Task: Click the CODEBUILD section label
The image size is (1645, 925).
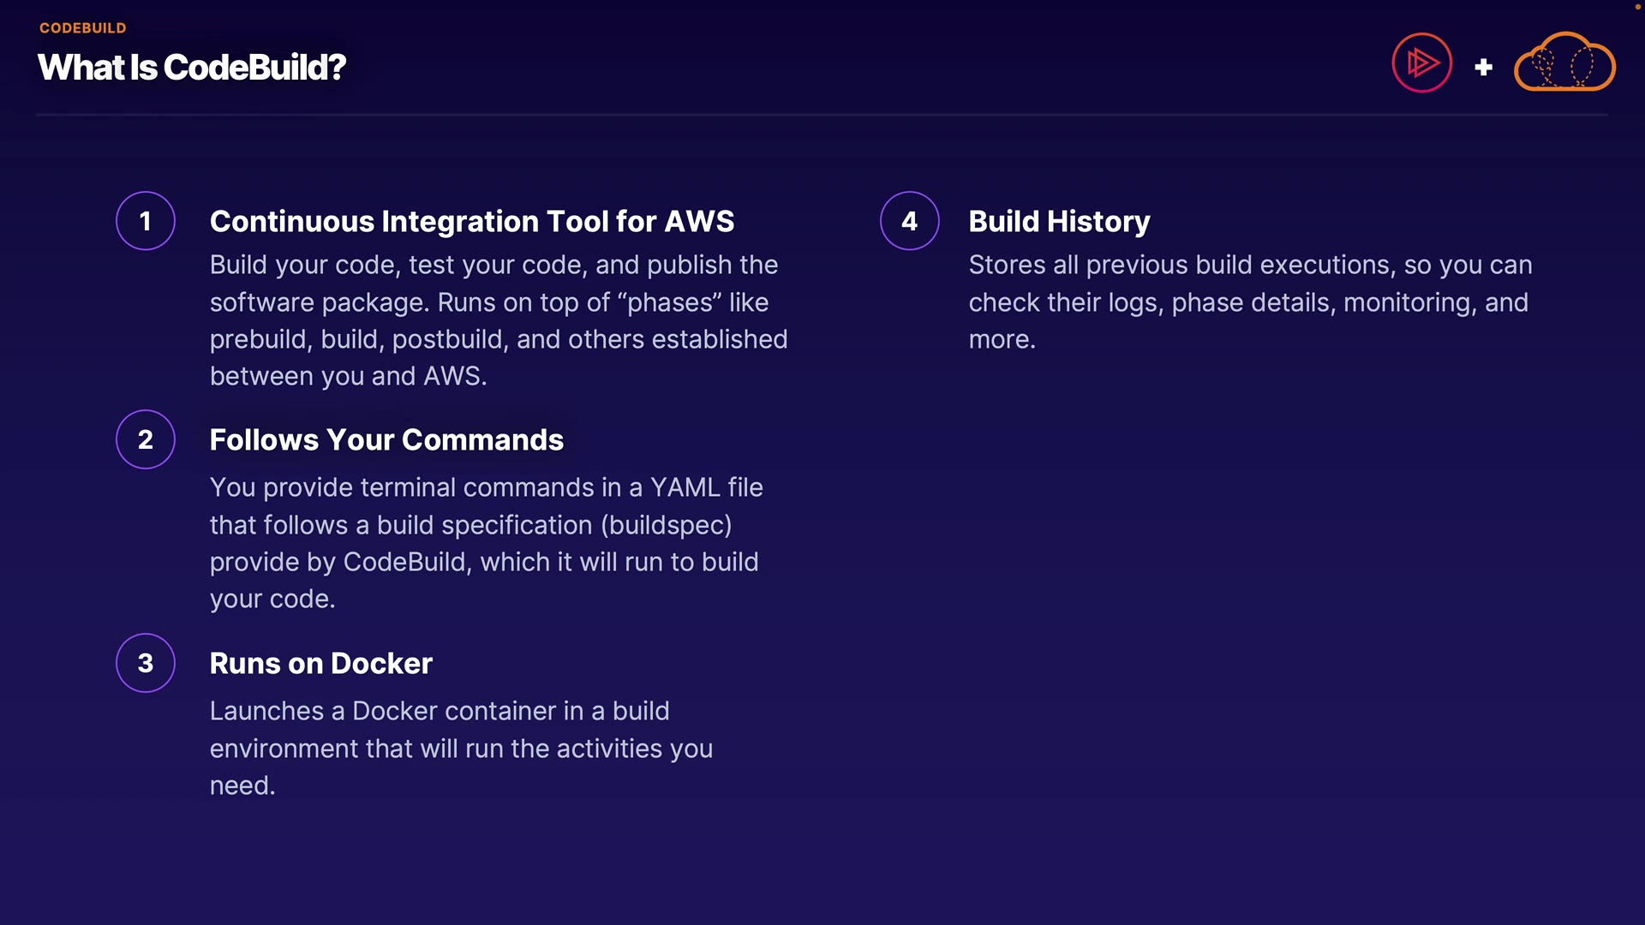Action: pyautogui.click(x=82, y=28)
